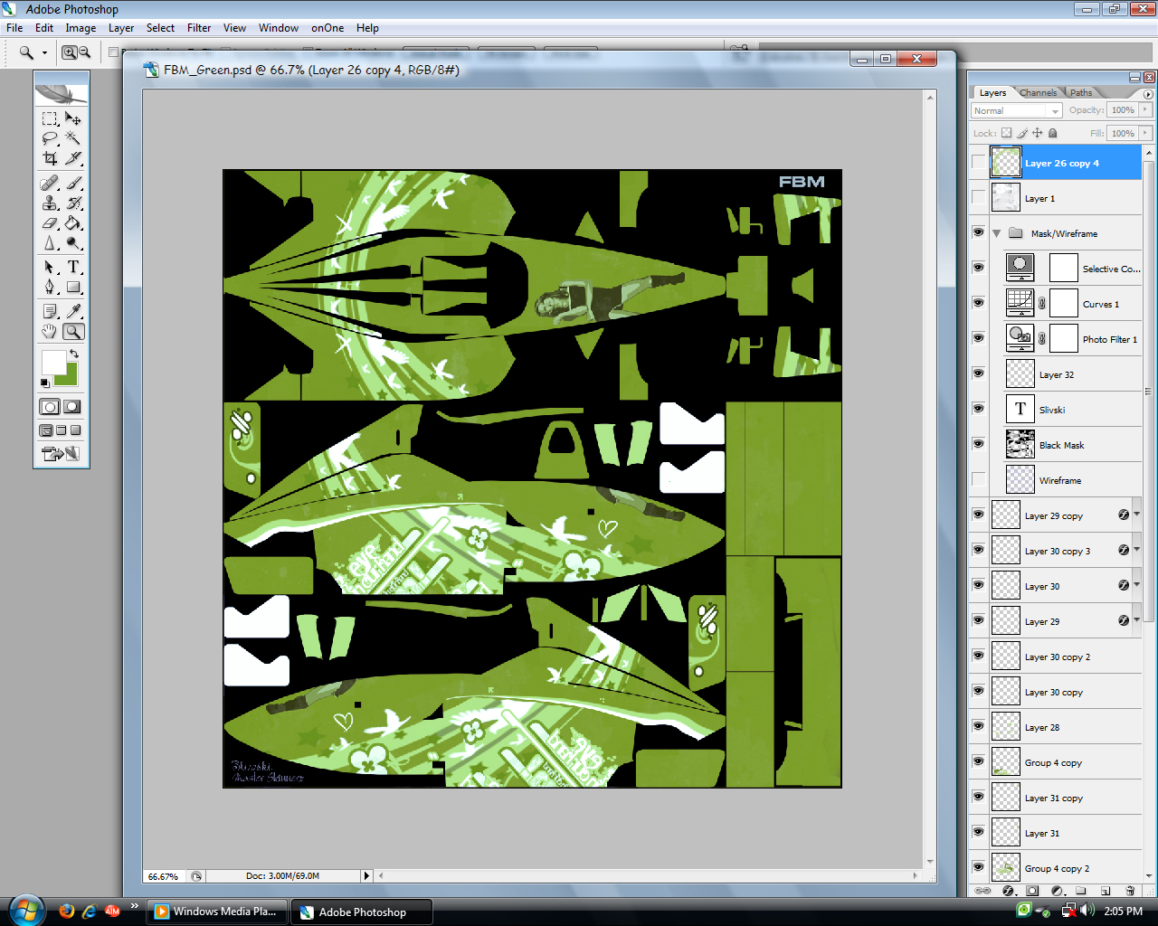Hide the Mask/Wireframe group
This screenshot has width=1158, height=926.
tap(978, 233)
